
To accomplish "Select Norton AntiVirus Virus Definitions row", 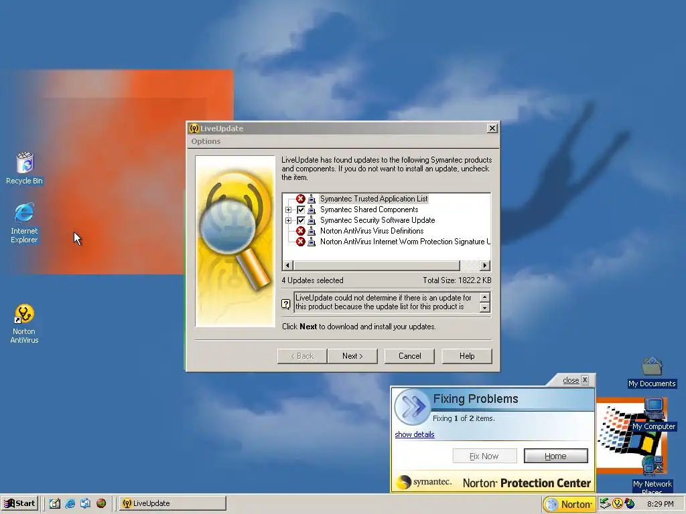I will point(371,231).
